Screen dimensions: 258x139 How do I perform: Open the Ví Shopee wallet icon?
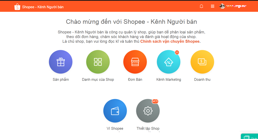pyautogui.click(x=115, y=111)
